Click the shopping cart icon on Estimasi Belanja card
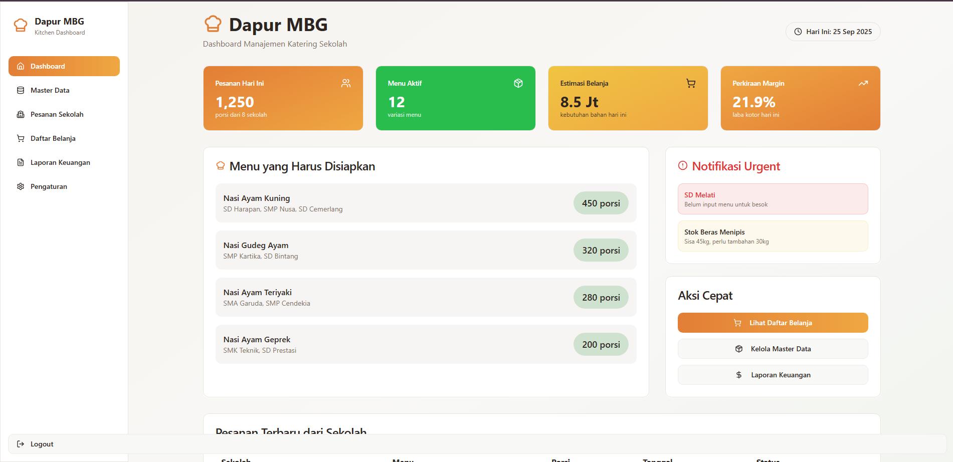This screenshot has height=462, width=953. point(691,83)
